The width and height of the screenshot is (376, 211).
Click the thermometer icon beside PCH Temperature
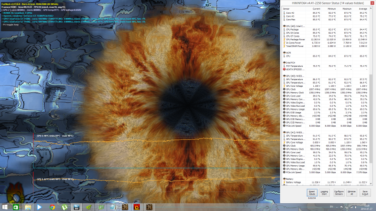[284, 66]
